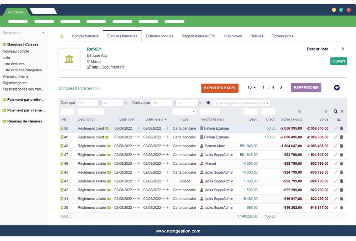Open the Graphiques tab

pos(232,35)
